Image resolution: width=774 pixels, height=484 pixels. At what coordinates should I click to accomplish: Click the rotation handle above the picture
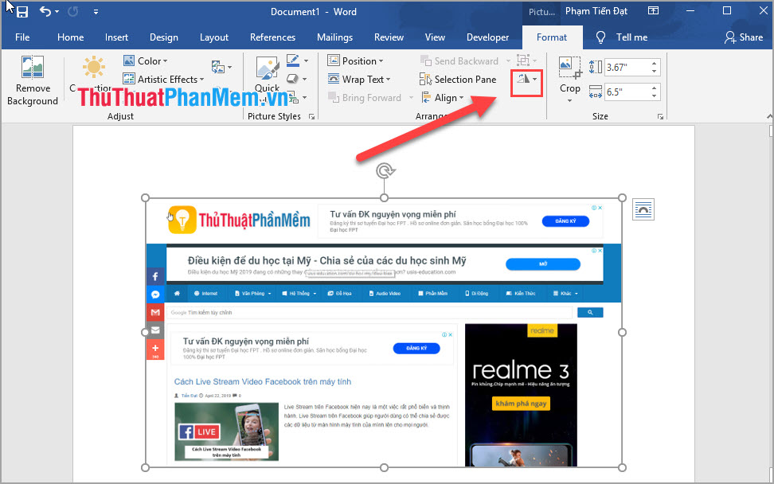384,170
